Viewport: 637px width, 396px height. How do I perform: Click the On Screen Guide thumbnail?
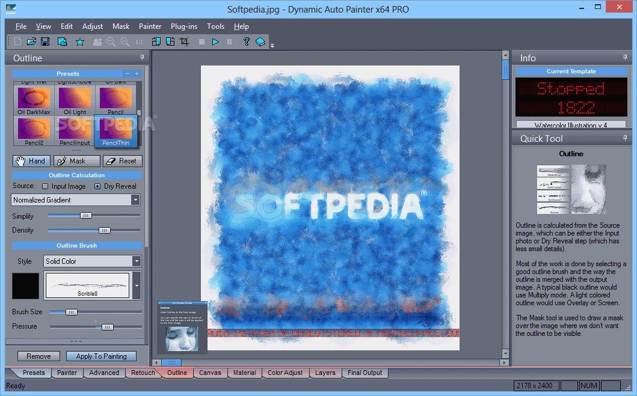(182, 327)
